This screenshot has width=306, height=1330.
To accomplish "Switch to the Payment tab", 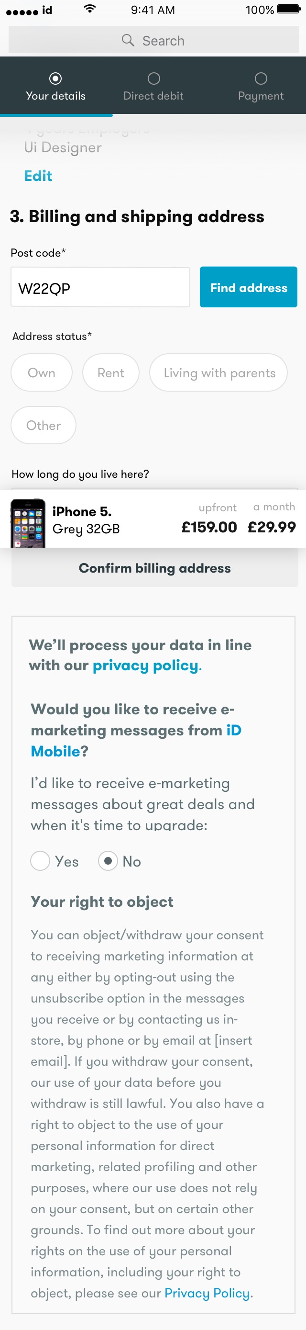I will 261,86.
